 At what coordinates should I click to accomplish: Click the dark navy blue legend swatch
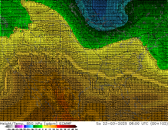[25, 127]
